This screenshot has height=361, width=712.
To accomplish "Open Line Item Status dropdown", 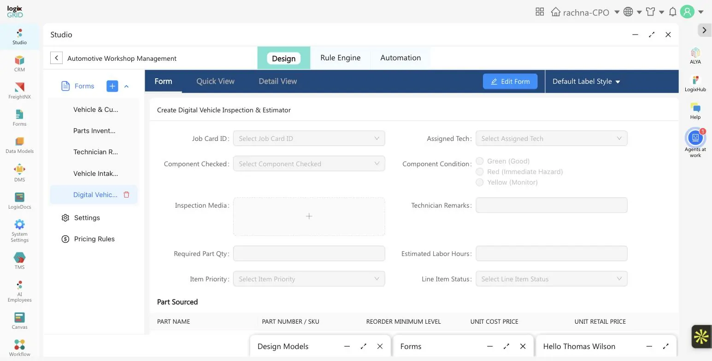I will [551, 279].
